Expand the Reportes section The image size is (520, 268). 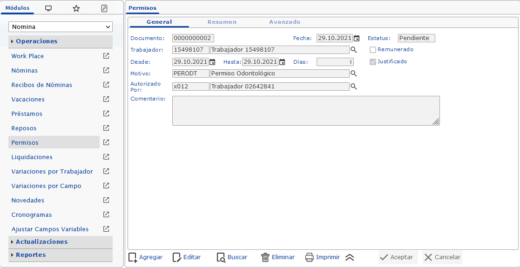tap(61, 255)
